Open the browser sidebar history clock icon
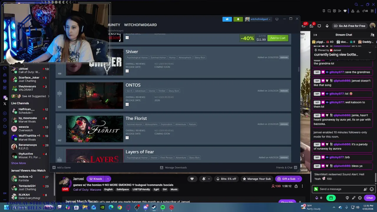The height and width of the screenshot is (212, 377). tap(5, 120)
